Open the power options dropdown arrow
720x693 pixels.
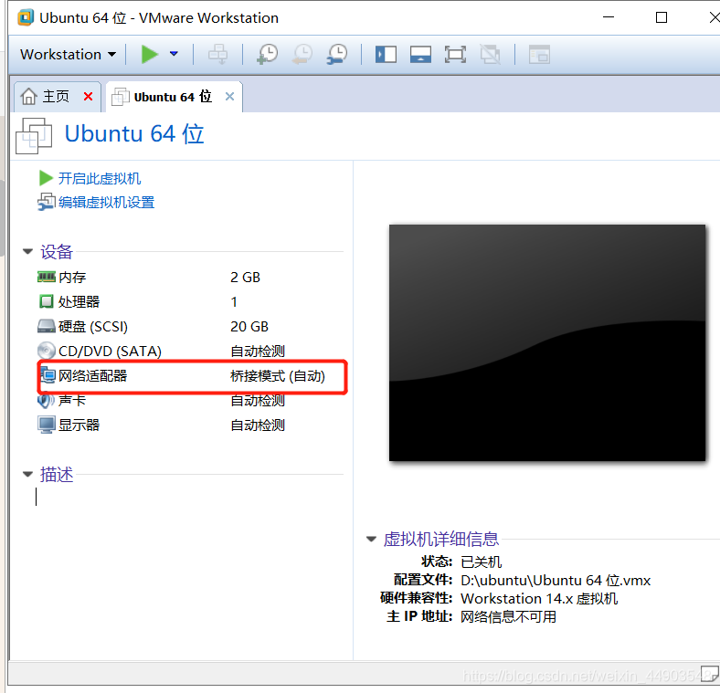pyautogui.click(x=174, y=54)
